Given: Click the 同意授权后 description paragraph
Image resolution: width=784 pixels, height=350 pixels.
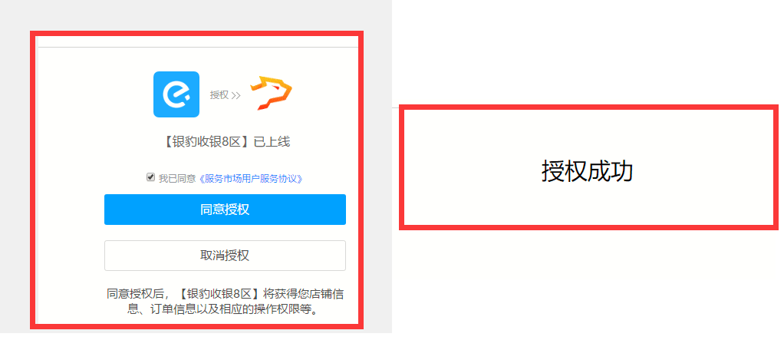Looking at the screenshot, I should pyautogui.click(x=225, y=302).
